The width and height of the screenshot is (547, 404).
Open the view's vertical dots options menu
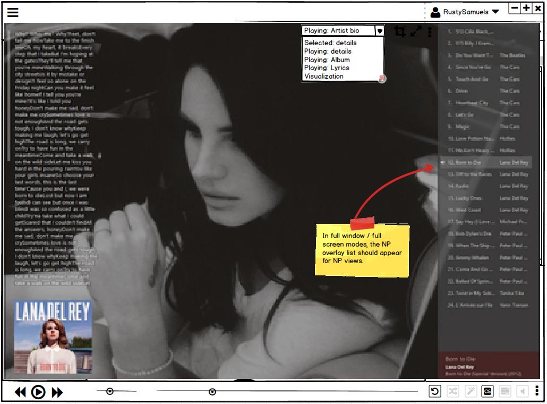pyautogui.click(x=430, y=32)
